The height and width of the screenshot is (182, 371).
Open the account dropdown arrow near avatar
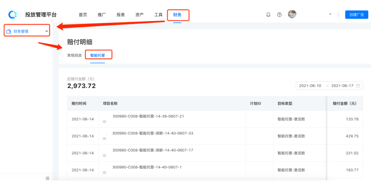pos(330,14)
